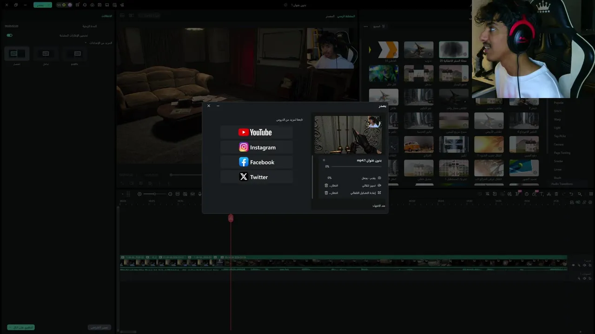Click the microphone voiceover icon in timeline toolbar
Viewport: 595px width, 334px height.
pos(200,194)
